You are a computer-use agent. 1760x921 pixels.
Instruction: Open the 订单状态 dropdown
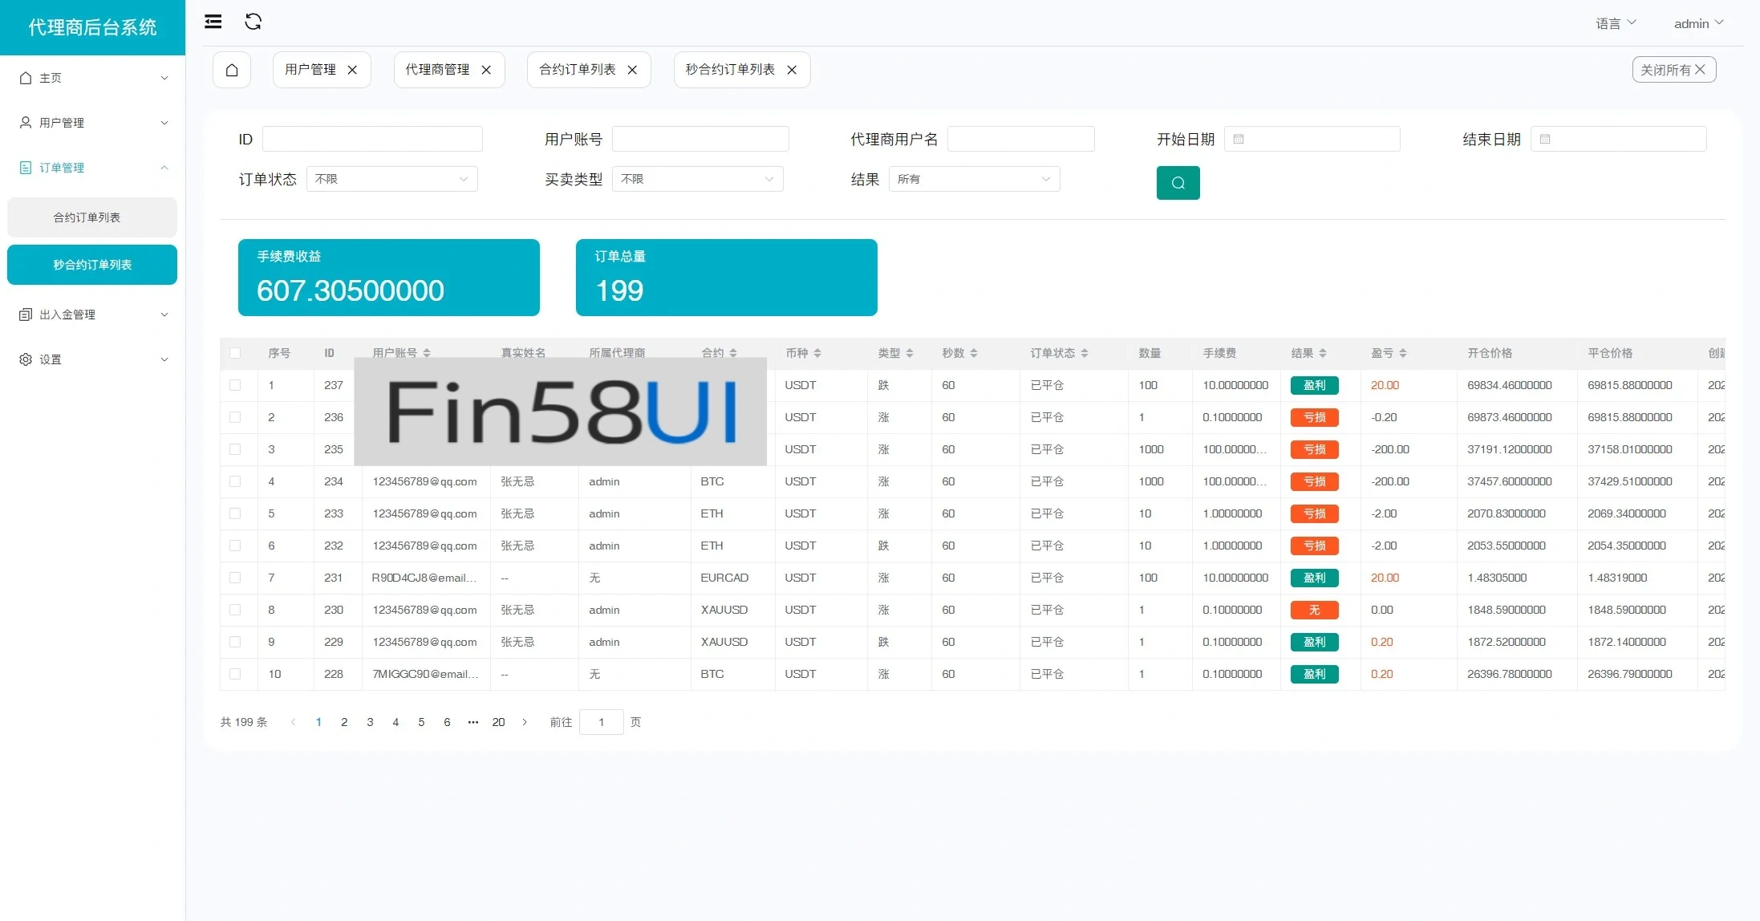[391, 179]
